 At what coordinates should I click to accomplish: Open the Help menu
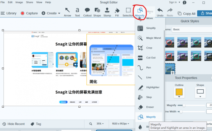(x=48, y=2)
